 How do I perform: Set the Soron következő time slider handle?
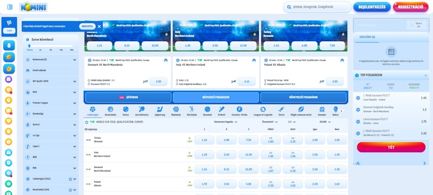[29, 46]
